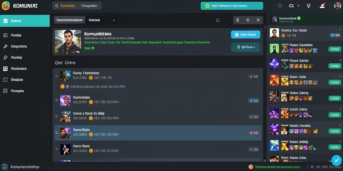This screenshot has height=171, width=343.
Task: Select radio circle of third online row
Action: click(x=56, y=117)
